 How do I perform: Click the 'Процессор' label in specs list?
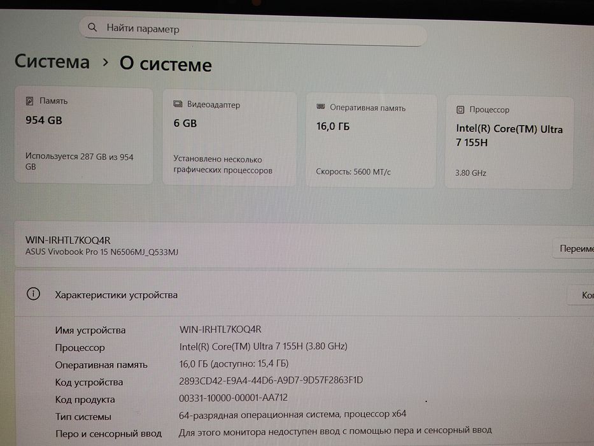click(80, 347)
